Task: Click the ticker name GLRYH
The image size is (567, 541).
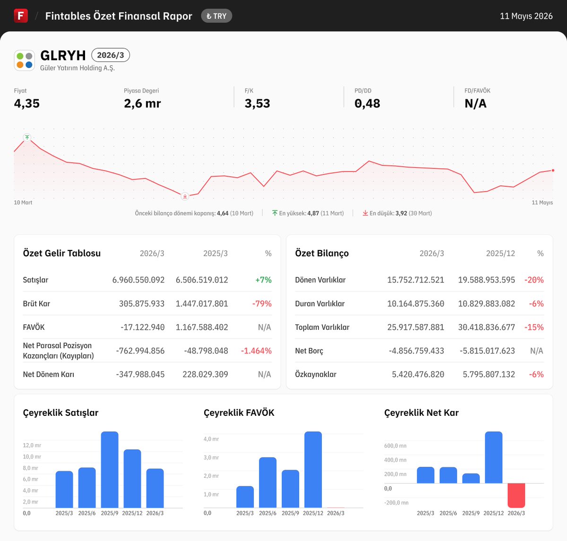Action: pyautogui.click(x=63, y=55)
